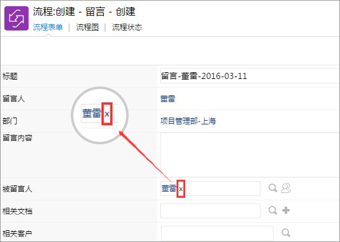Click the purple workflow icon

pos(17,18)
